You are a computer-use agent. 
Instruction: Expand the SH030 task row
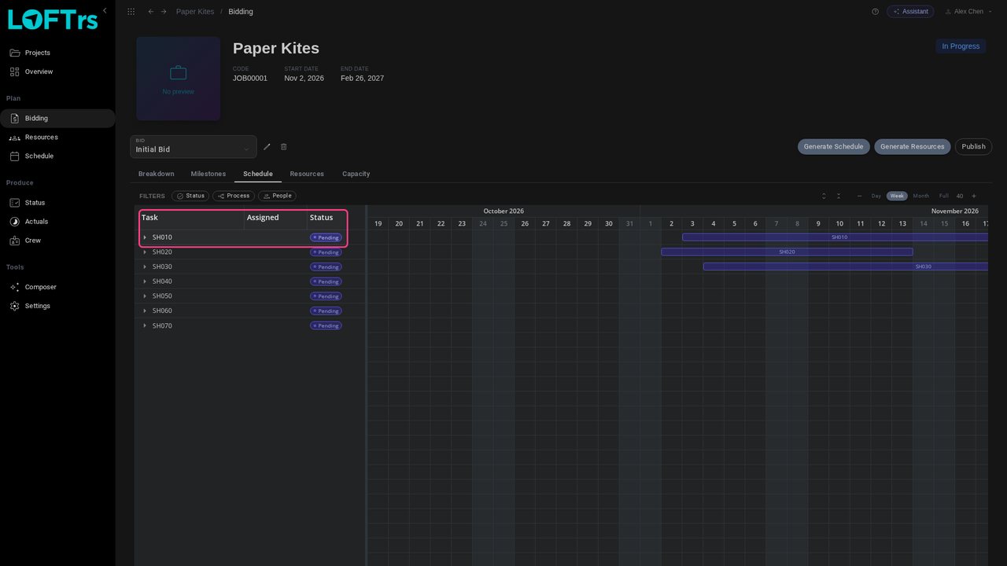pos(145,266)
